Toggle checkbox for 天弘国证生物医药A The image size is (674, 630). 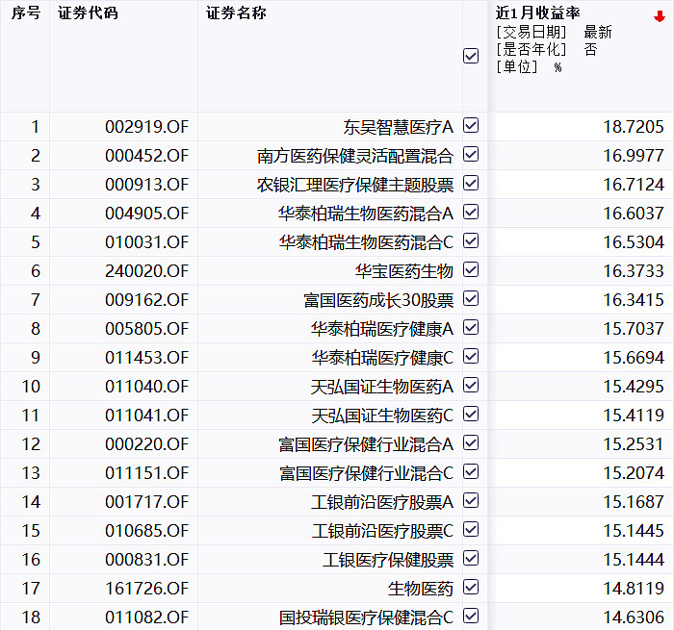(471, 386)
